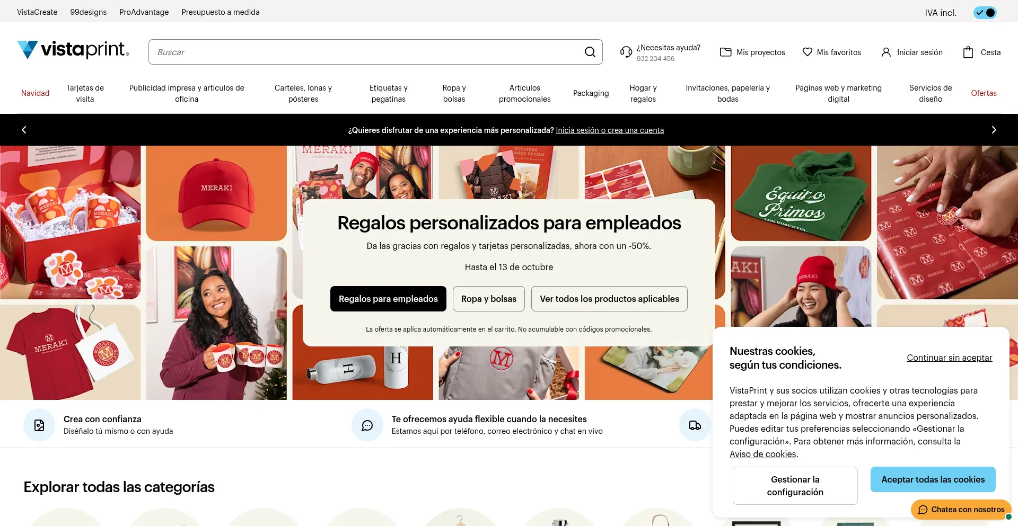The height and width of the screenshot is (526, 1018).
Task: Open Mis proyectos folder icon
Action: click(x=725, y=52)
